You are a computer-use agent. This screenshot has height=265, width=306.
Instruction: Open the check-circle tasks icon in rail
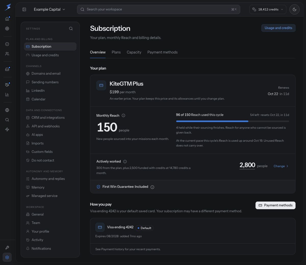[x=7, y=44]
